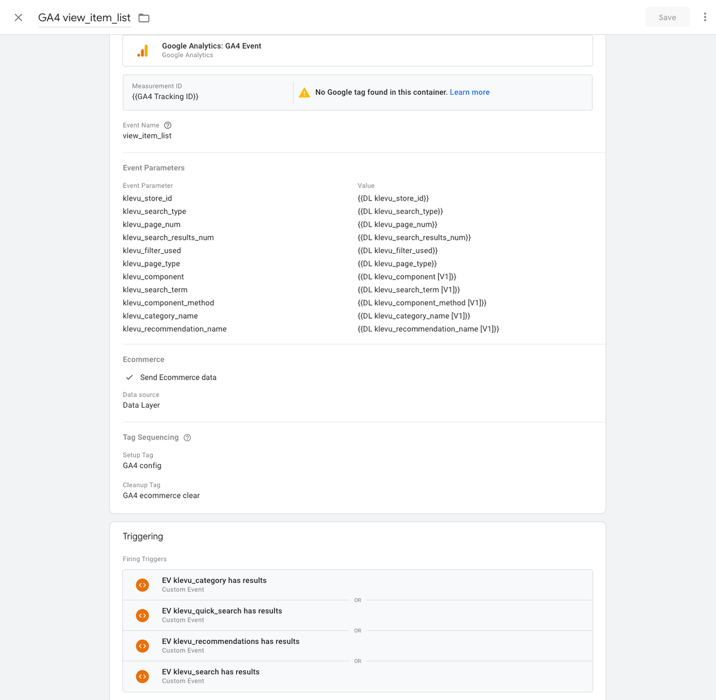The height and width of the screenshot is (700, 716).
Task: Click the Event Parameters section heading
Action: (154, 168)
